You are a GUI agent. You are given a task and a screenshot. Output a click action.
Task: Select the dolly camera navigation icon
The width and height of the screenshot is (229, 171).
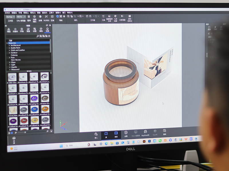click(64, 17)
